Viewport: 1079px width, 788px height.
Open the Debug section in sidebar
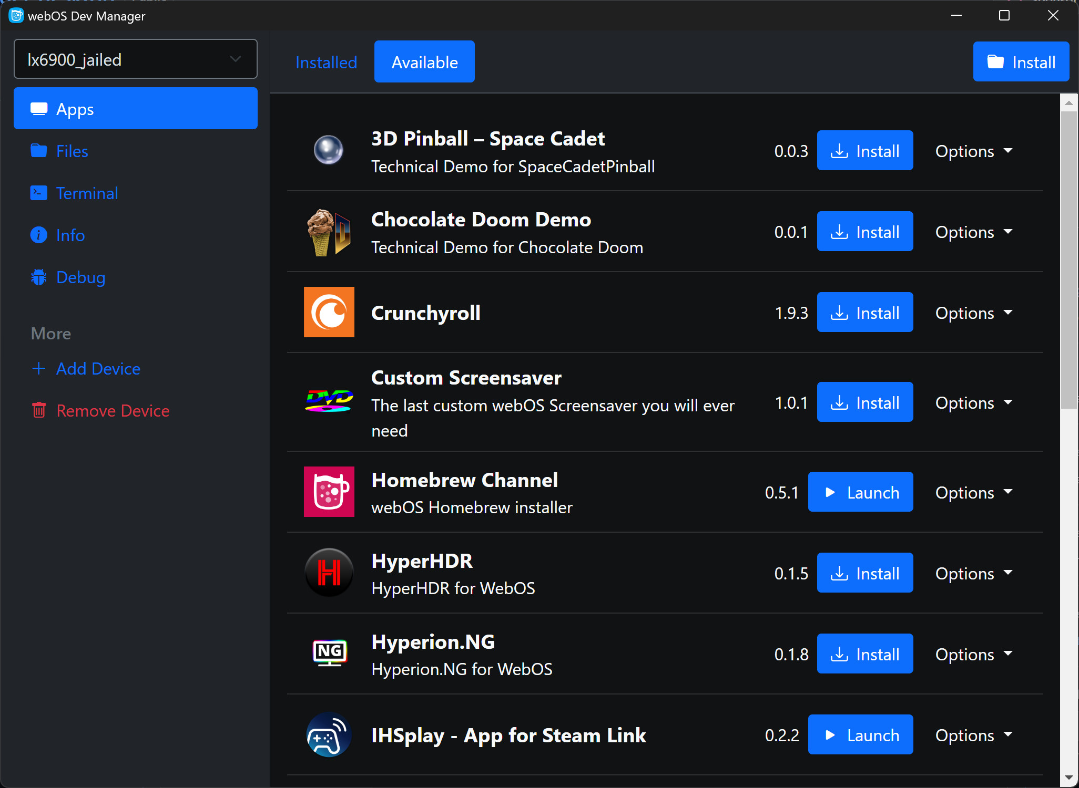pos(136,277)
